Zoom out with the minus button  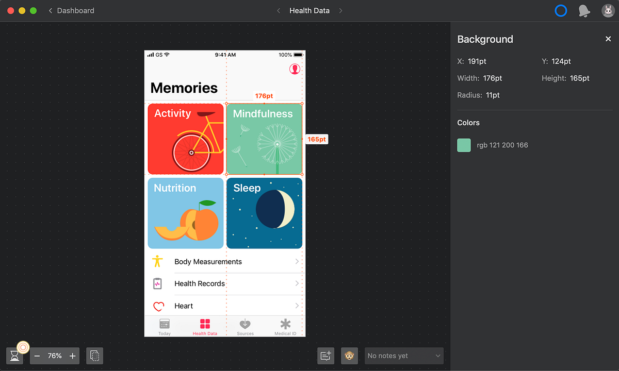[x=37, y=356]
